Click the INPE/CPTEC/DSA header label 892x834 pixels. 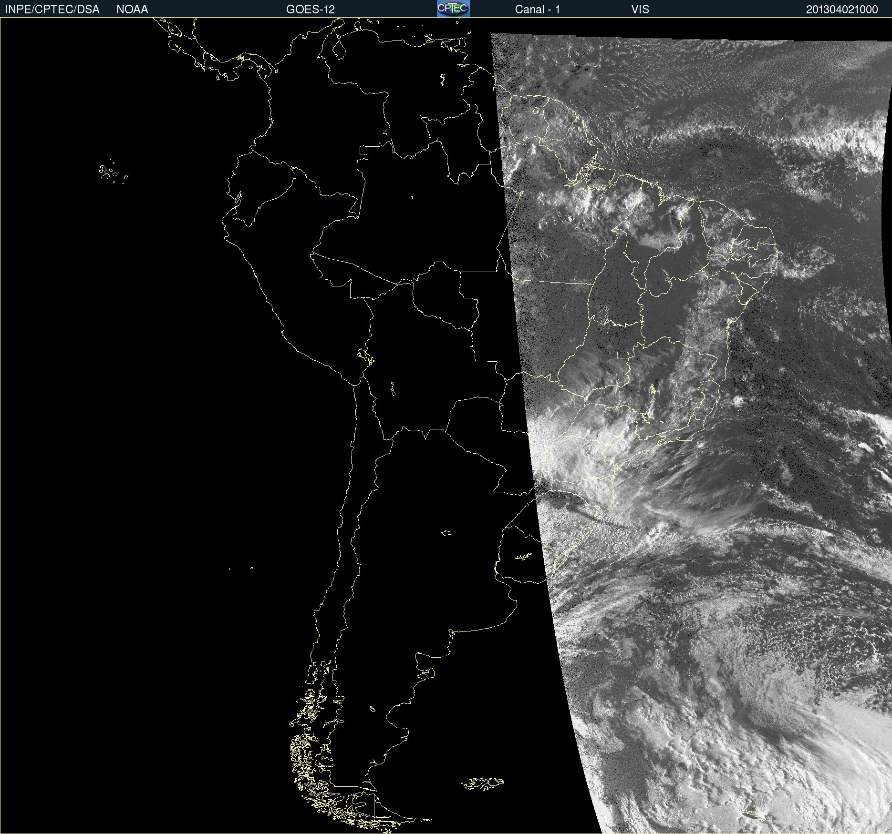pos(52,10)
